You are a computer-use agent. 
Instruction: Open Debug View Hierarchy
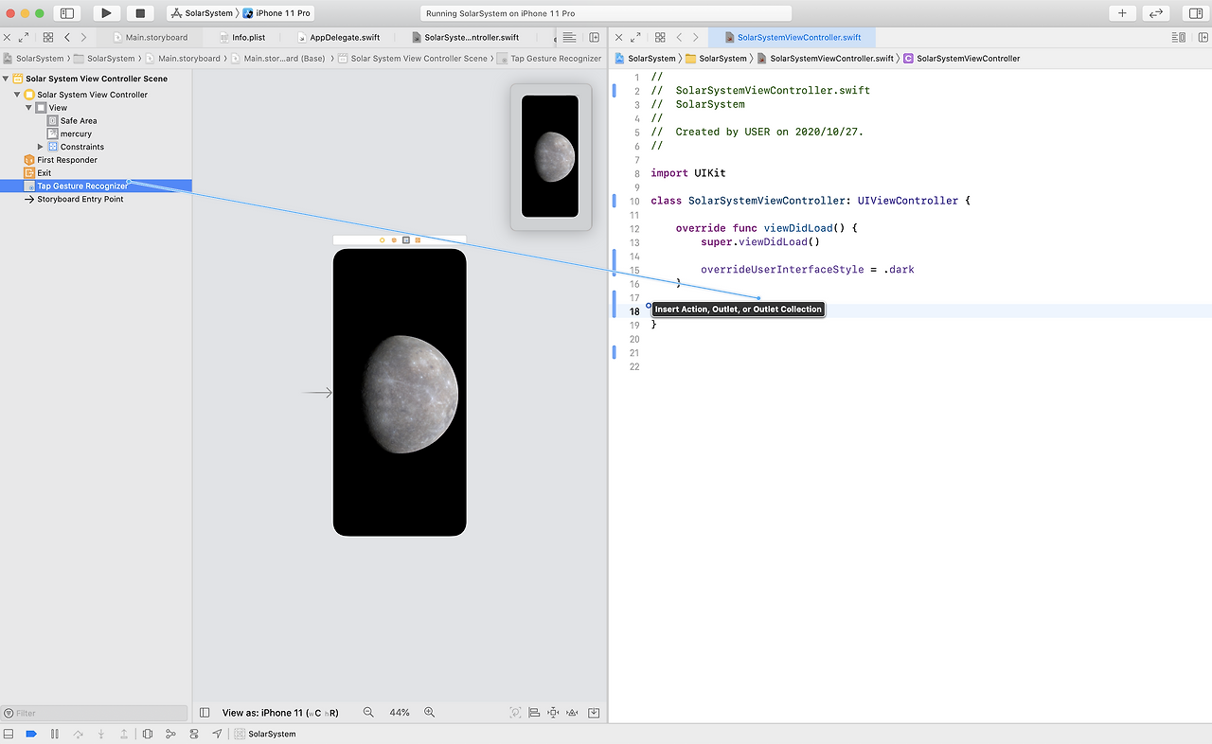pos(148,734)
